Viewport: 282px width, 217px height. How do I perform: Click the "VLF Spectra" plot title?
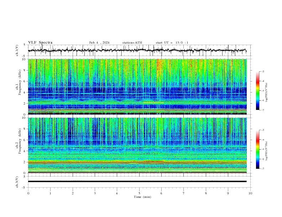[40, 43]
